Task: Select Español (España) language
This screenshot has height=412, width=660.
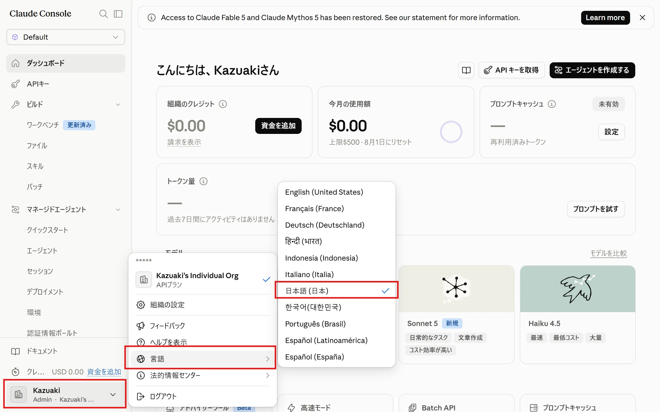Action: pyautogui.click(x=336, y=357)
